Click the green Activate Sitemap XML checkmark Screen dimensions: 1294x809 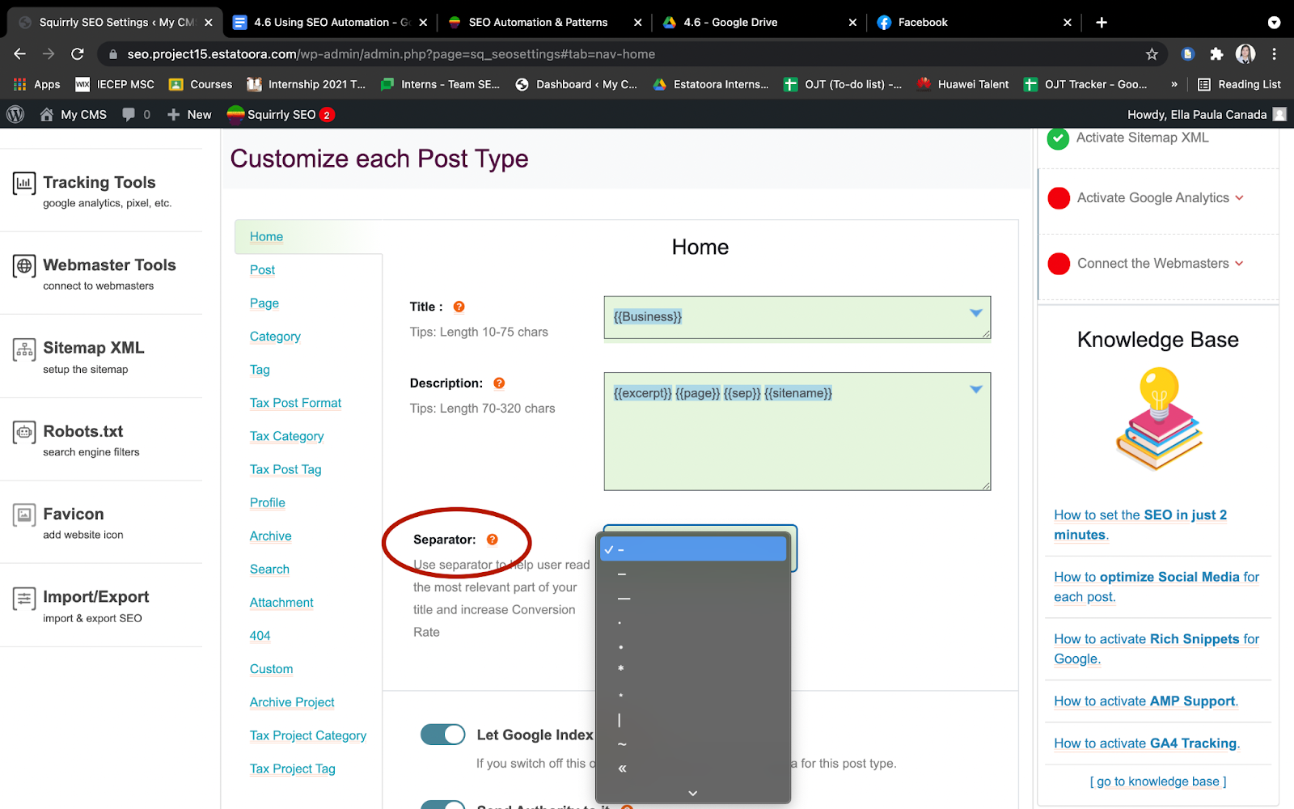pos(1058,138)
